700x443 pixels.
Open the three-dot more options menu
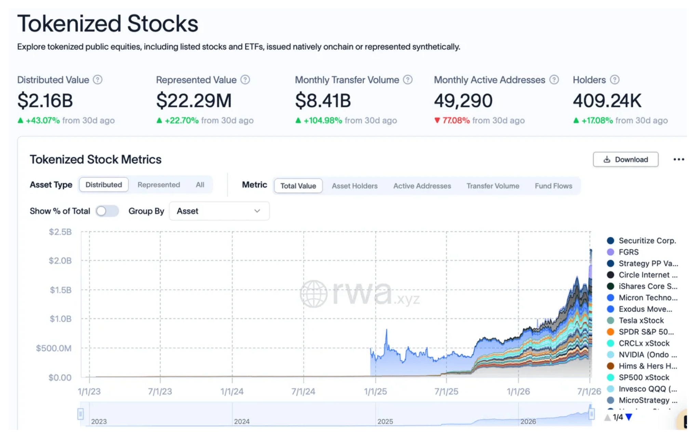678,160
